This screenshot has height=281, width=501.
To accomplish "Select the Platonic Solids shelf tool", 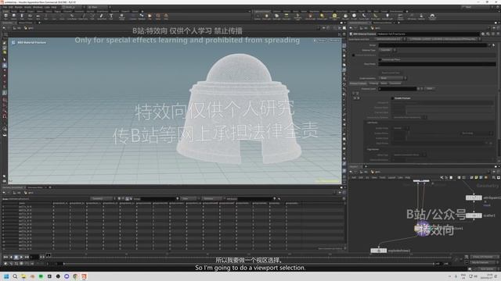I will point(122,16).
